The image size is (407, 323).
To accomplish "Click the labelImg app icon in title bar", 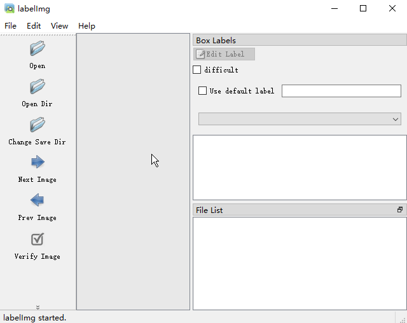I will 10,8.
